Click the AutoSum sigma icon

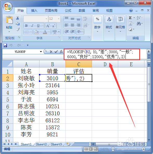tap(130, 18)
